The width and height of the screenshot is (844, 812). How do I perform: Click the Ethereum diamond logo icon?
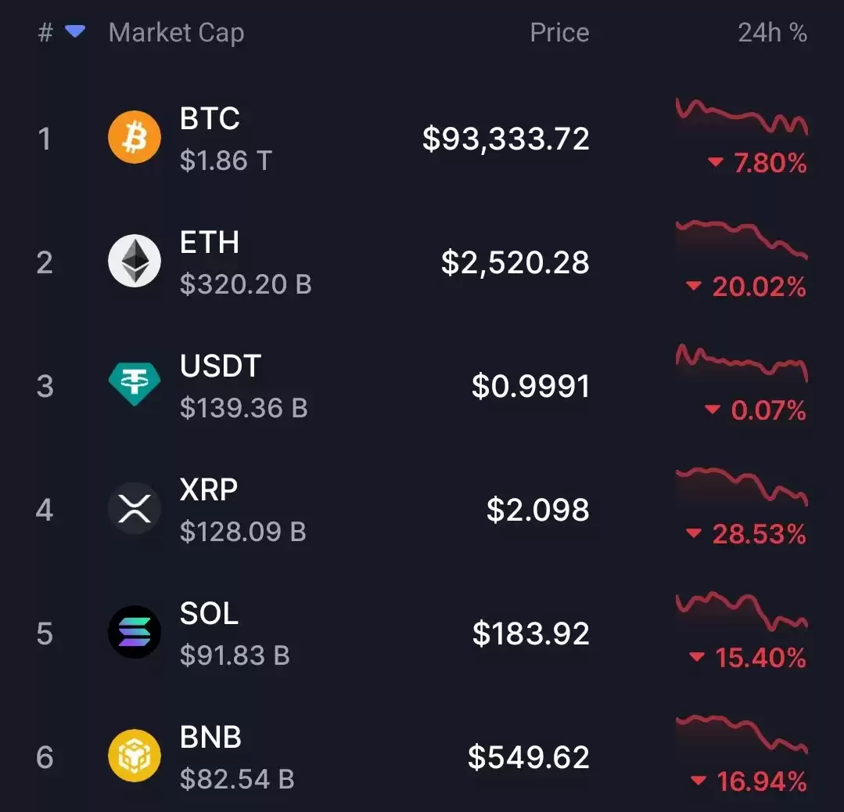pyautogui.click(x=135, y=261)
